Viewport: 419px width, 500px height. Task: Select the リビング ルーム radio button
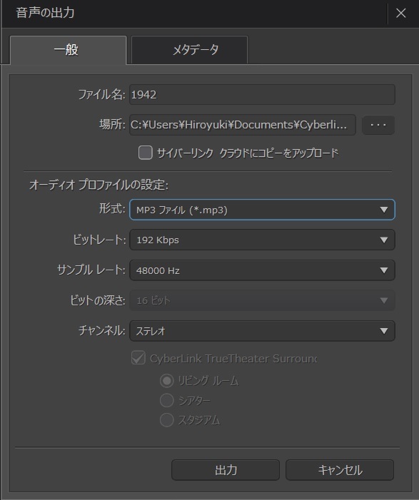click(x=166, y=381)
